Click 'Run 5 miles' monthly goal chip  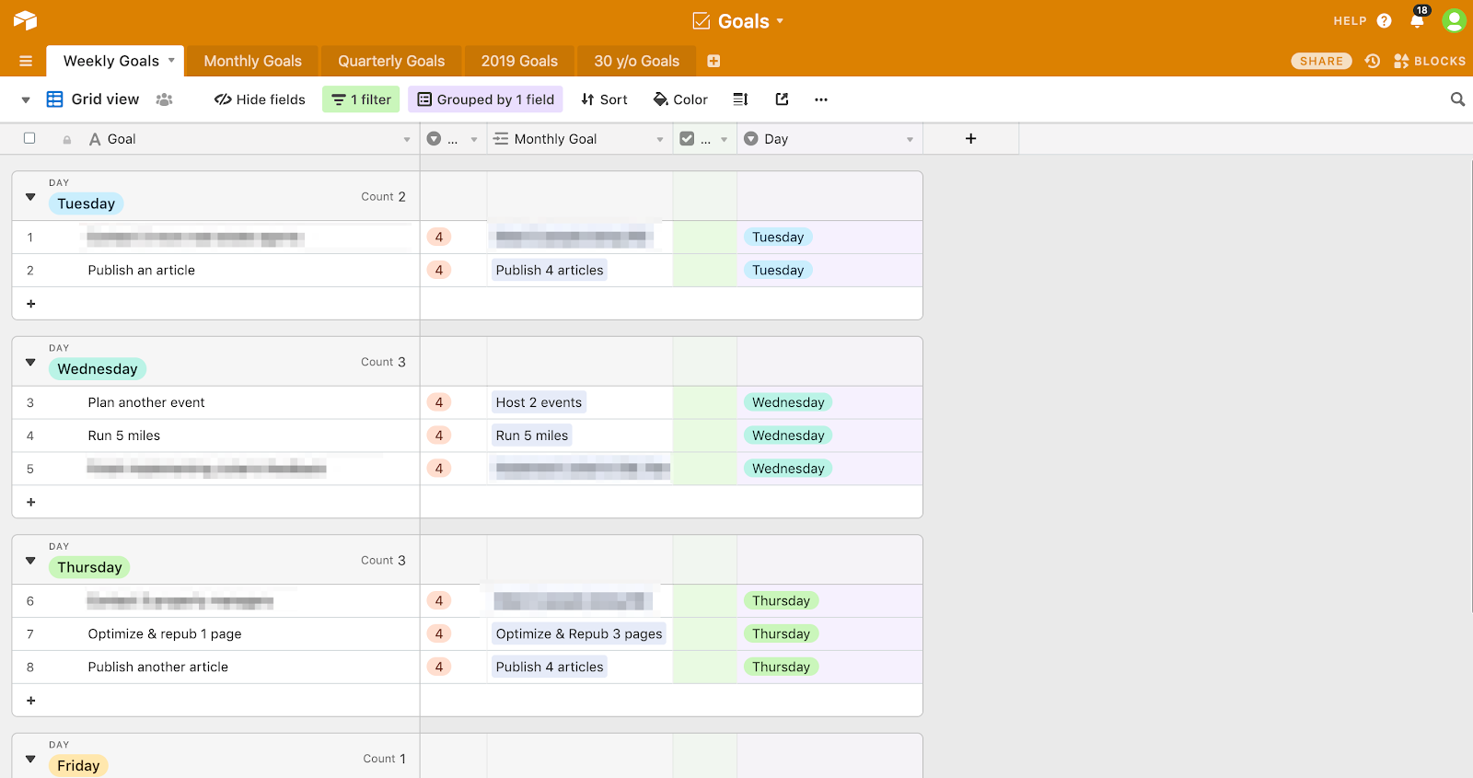tap(532, 435)
